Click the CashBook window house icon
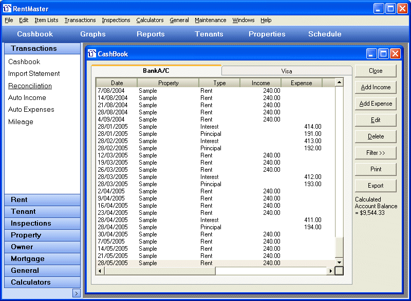 (92, 54)
